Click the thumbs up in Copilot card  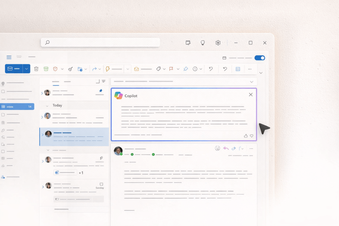pyautogui.click(x=246, y=136)
